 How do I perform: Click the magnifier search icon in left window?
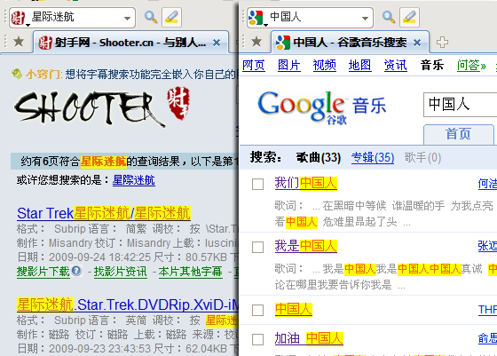click(x=151, y=17)
